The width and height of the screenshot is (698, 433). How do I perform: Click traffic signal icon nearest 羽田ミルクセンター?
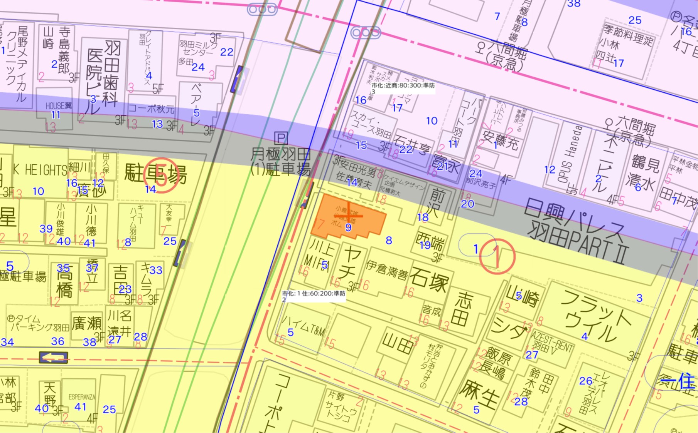262,9
